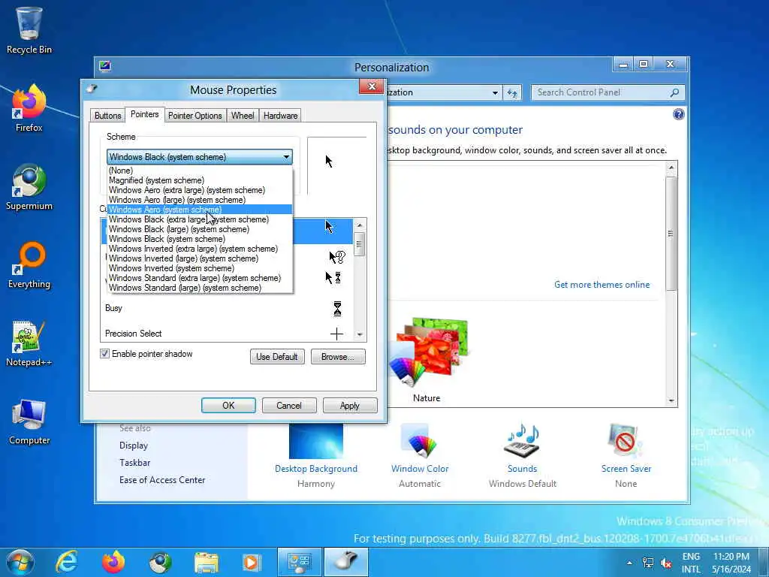The height and width of the screenshot is (577, 769).
Task: Switch to the Personalization taskbar button
Action: tap(300, 562)
